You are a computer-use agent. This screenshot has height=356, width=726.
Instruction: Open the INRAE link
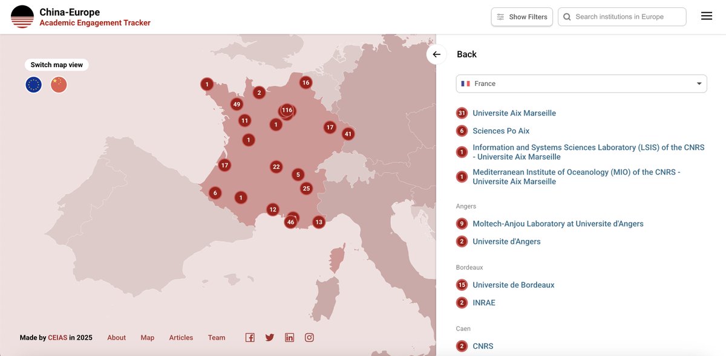[x=484, y=303]
